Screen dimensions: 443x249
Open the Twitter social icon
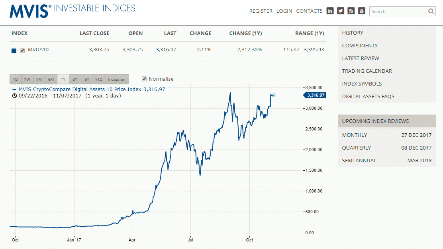point(340,11)
